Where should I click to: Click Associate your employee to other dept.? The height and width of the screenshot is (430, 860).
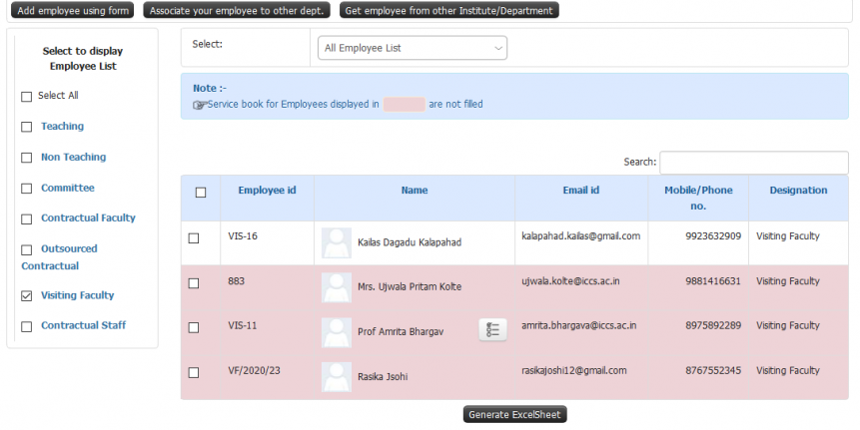[237, 10]
